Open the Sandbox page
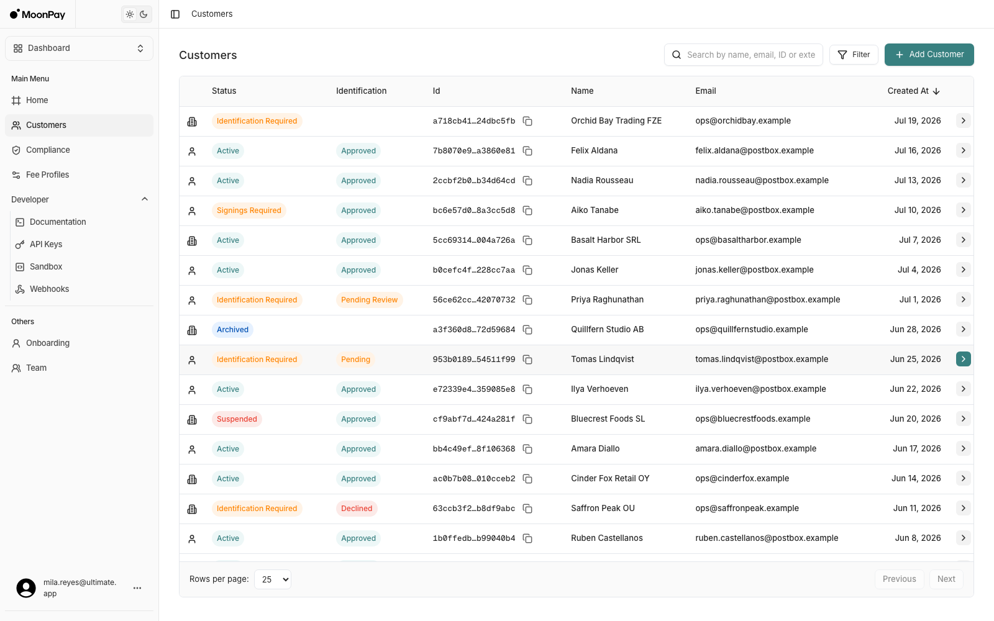Screen dimensions: 994x621 [83, 267]
